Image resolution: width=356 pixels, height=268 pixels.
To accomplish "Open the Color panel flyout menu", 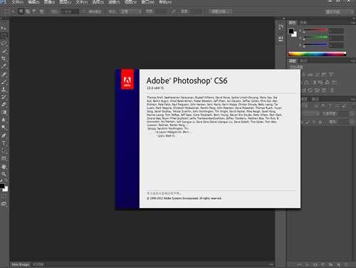I will click(352, 23).
